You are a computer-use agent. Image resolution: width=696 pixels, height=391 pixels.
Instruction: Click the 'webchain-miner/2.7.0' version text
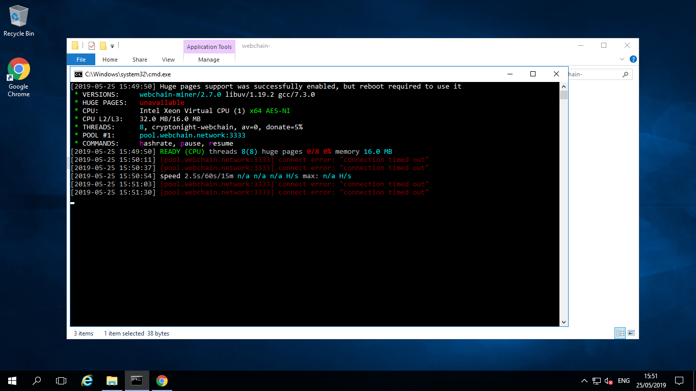point(180,95)
